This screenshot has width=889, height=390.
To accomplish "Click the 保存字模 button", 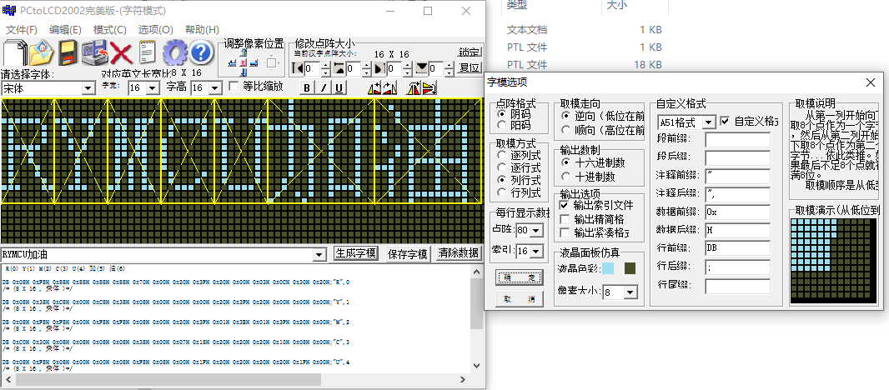I will (x=408, y=253).
